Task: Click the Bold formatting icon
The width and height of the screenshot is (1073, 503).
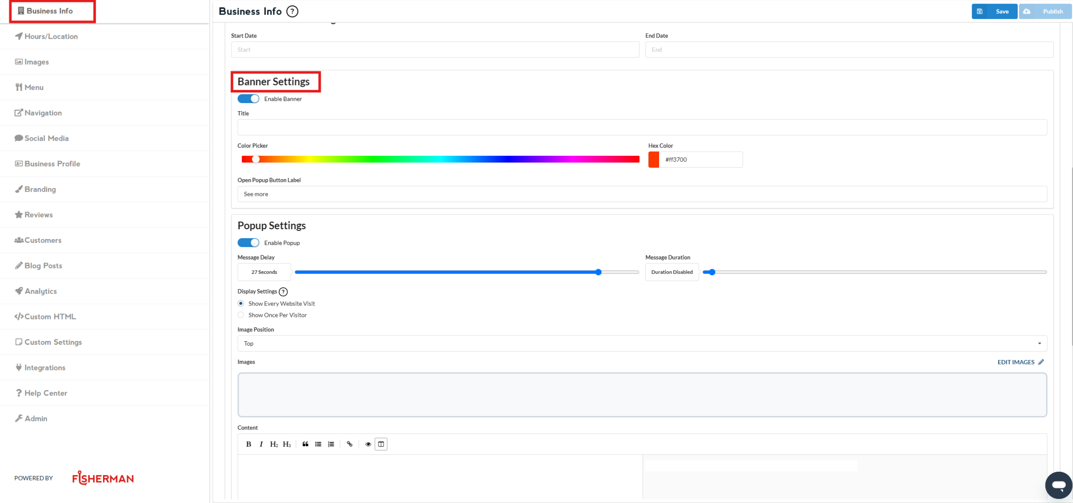Action: (x=248, y=444)
